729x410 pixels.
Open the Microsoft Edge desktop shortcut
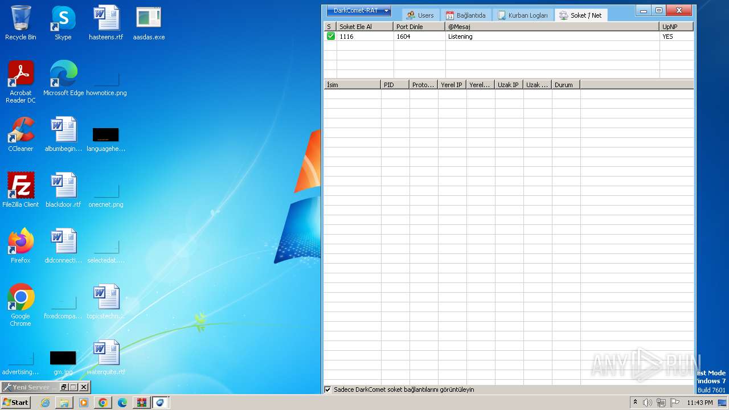point(63,79)
